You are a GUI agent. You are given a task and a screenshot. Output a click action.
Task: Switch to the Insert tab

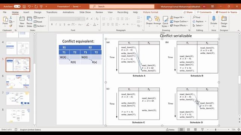click(26, 12)
